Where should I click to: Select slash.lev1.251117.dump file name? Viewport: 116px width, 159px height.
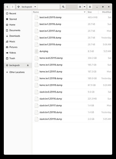pyautogui.click(x=51, y=106)
